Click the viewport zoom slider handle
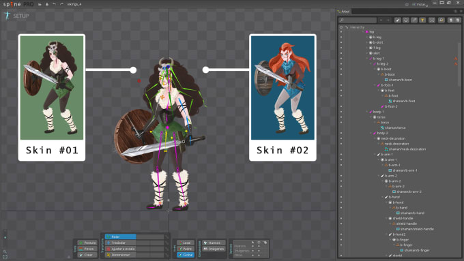This screenshot has height=261, width=464. pos(5,237)
